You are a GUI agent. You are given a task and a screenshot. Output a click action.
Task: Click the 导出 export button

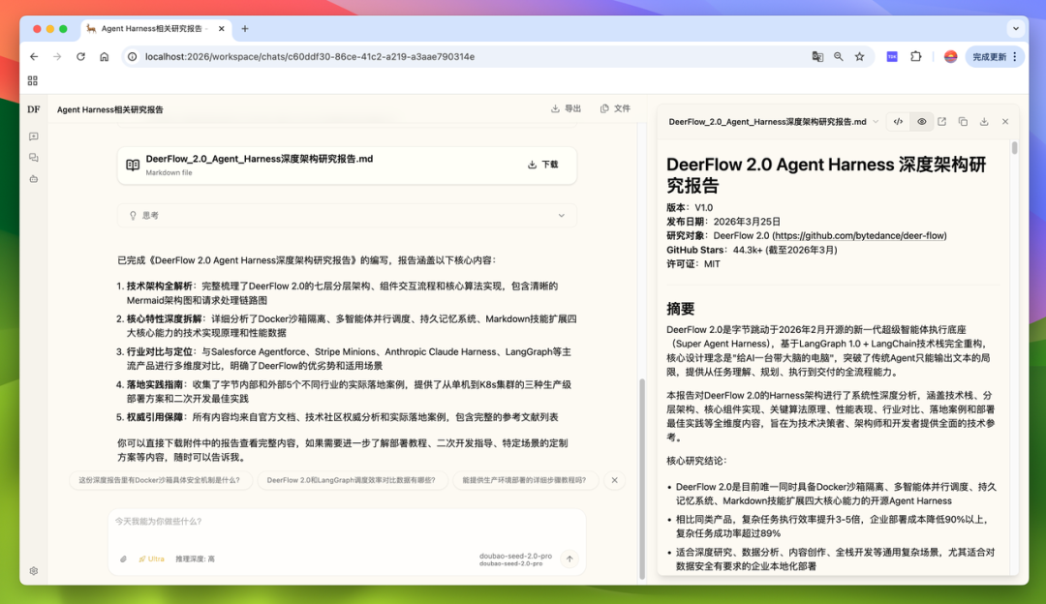[x=567, y=108]
